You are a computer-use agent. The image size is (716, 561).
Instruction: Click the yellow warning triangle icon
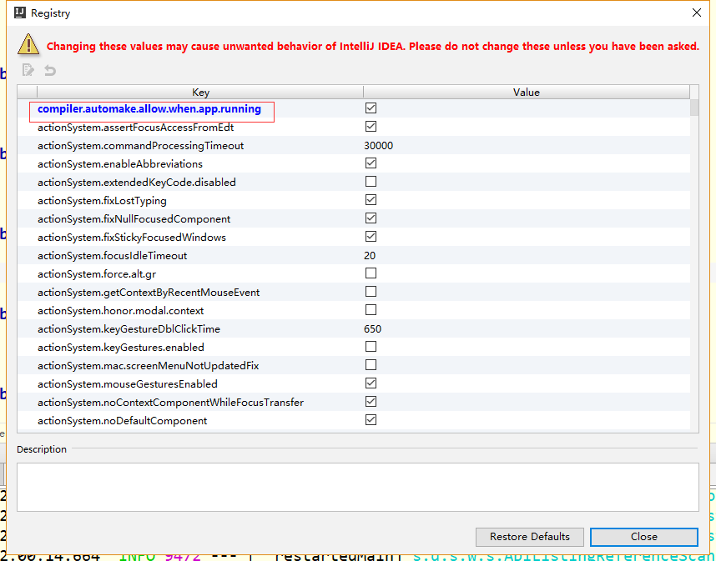coord(28,45)
